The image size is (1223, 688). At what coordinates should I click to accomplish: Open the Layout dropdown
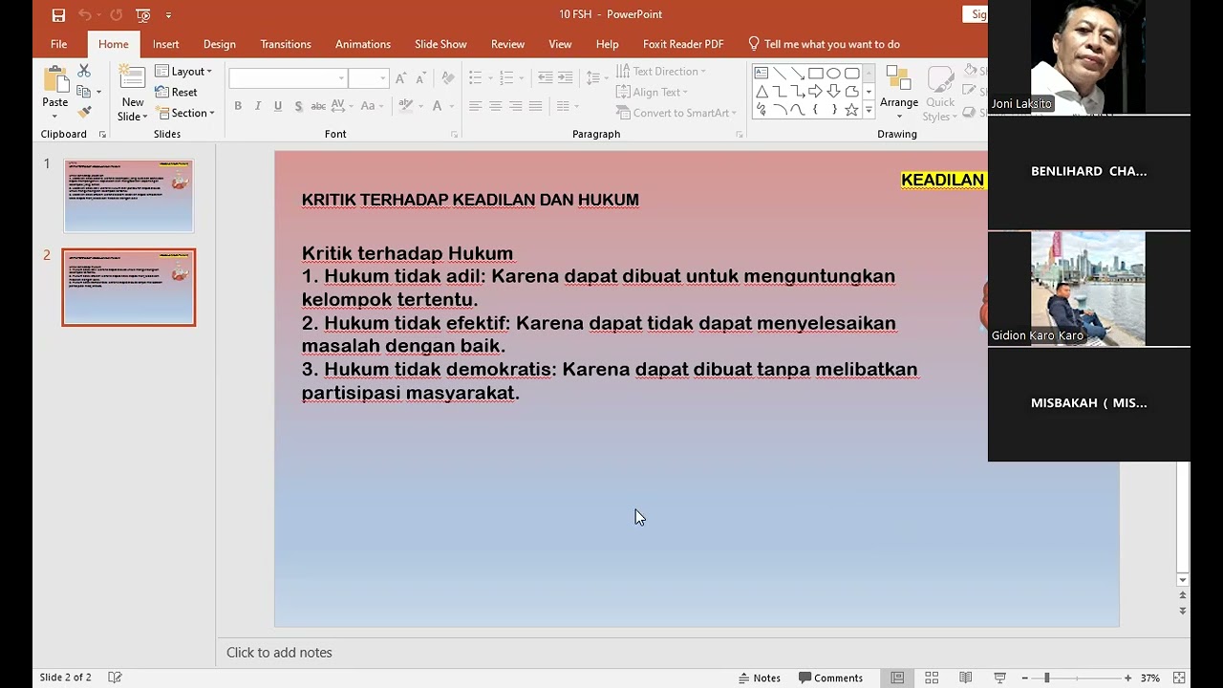(x=184, y=72)
